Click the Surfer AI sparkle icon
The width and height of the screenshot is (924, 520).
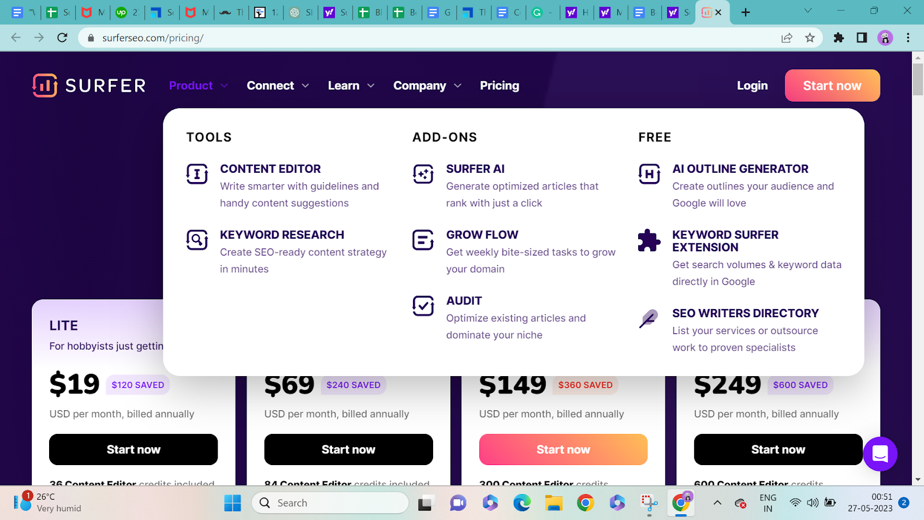coord(423,173)
